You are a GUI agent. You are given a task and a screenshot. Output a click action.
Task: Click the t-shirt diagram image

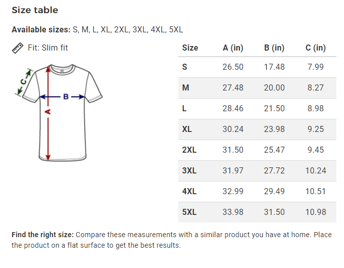(59, 113)
